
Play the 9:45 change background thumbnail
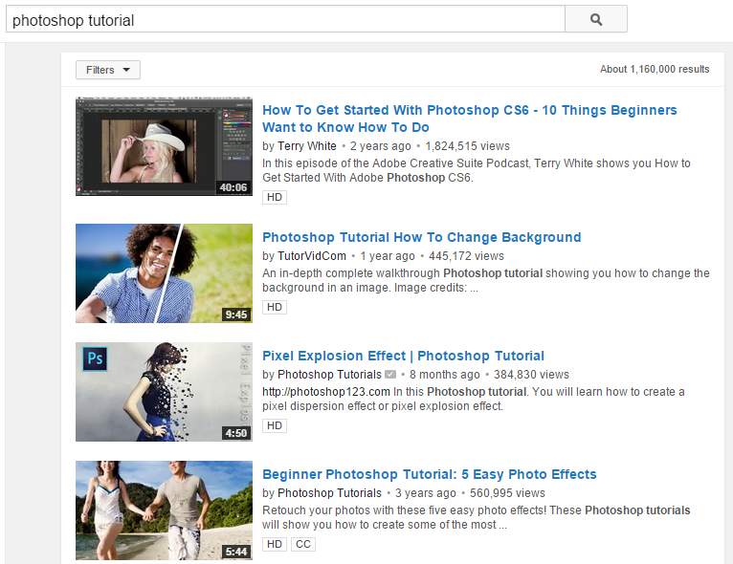pos(164,273)
